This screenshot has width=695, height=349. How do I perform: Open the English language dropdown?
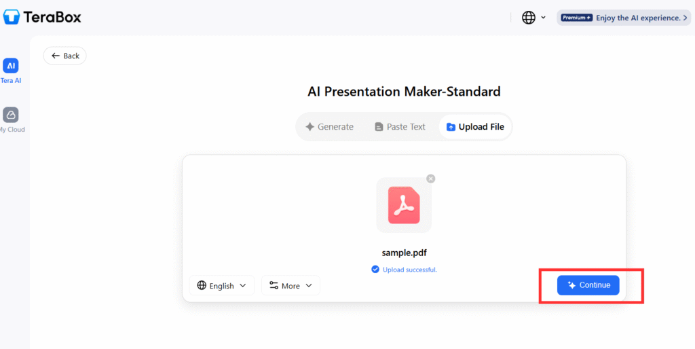[x=221, y=286]
